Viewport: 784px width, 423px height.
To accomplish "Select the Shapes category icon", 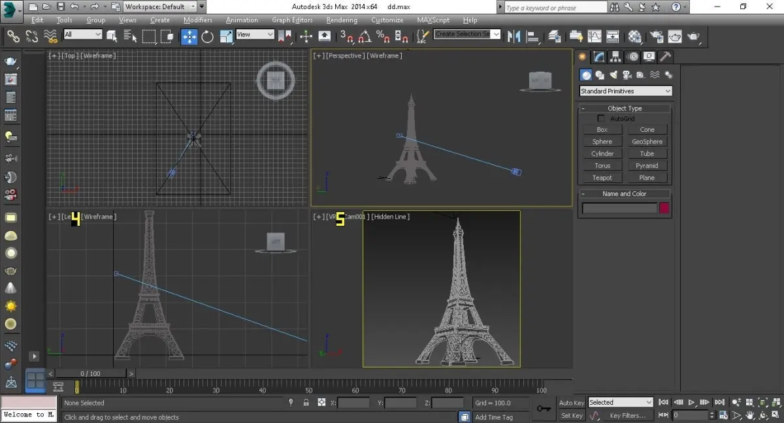I will point(600,75).
